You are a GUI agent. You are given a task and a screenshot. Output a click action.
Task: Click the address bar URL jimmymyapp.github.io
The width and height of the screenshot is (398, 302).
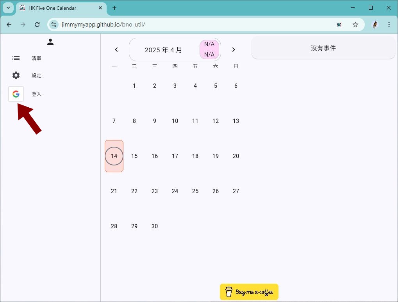(x=103, y=25)
